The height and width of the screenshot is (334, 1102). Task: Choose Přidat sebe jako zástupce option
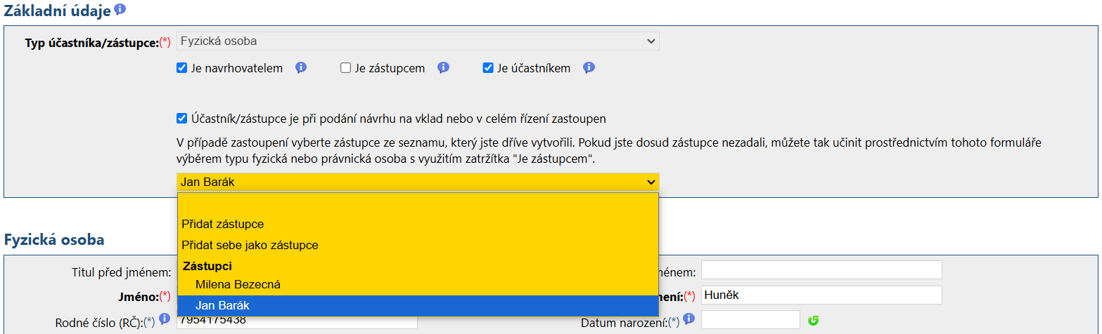250,246
